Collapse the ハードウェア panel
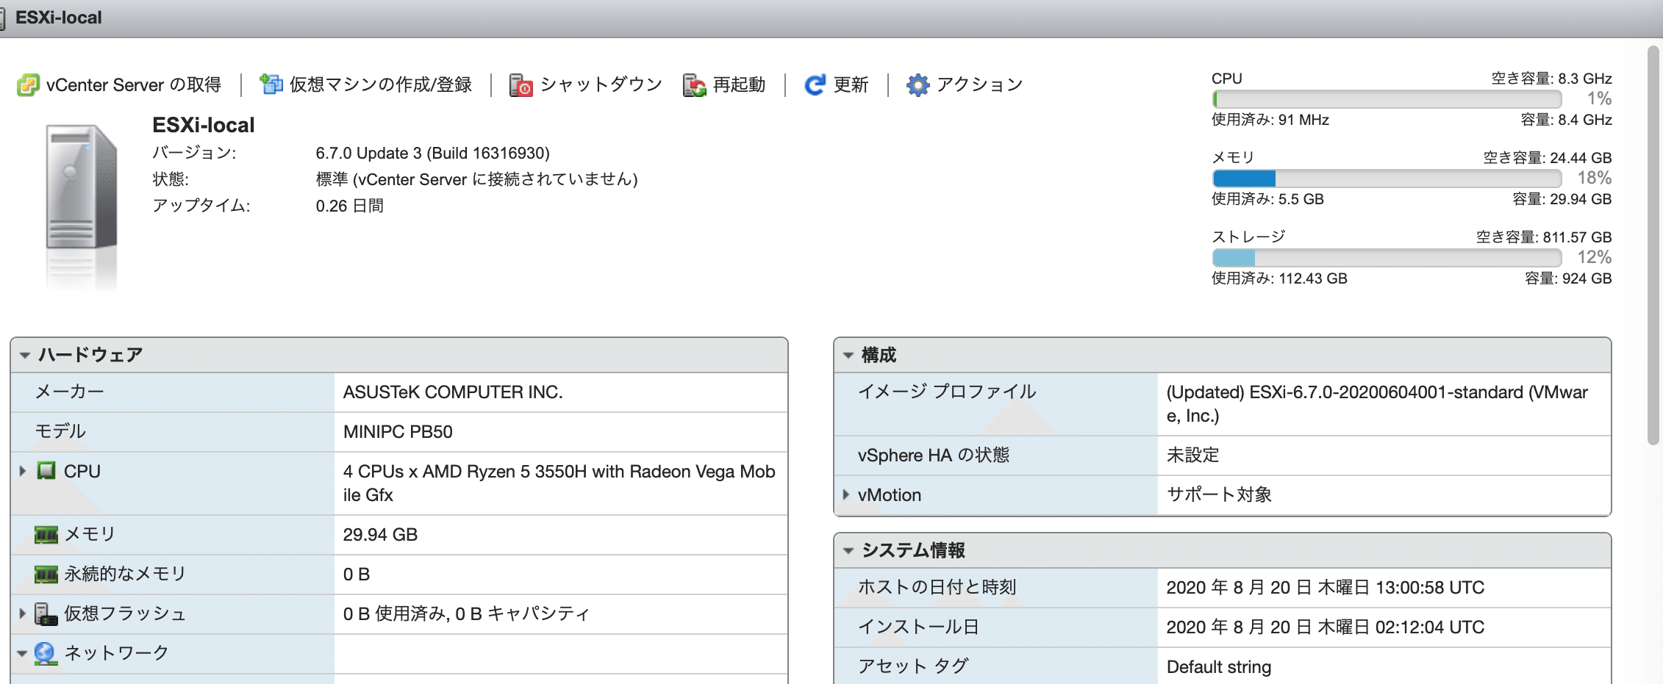 [x=25, y=355]
